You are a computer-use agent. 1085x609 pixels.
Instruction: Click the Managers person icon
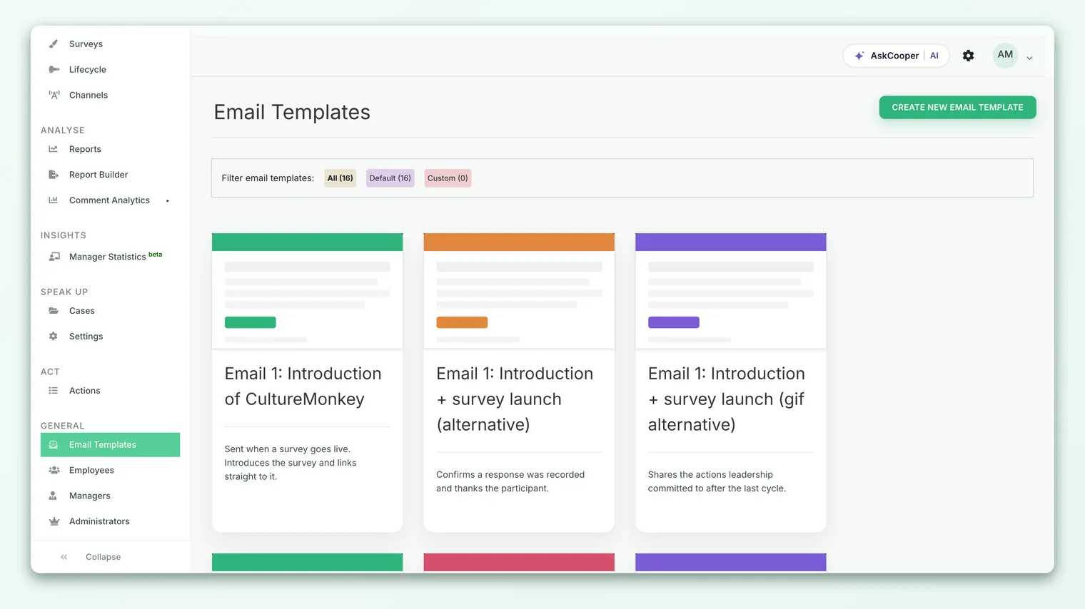[53, 496]
